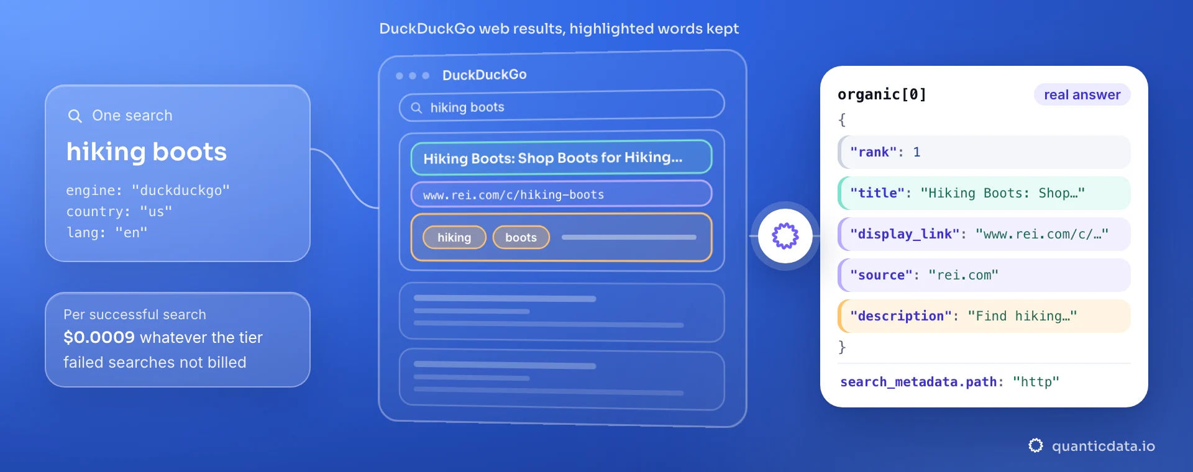Click the hiking boots DuckDuckGo search field
The image size is (1193, 472).
(562, 105)
